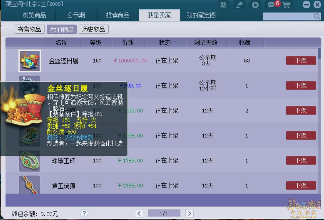The width and height of the screenshot is (324, 220).
Task: Minimize the 藏宝阁 window
Action: click(306, 5)
